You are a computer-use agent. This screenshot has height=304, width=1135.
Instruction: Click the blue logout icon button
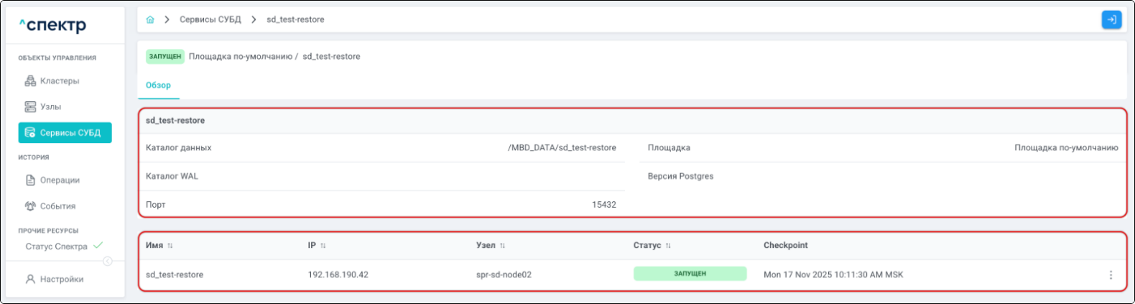[x=1111, y=20]
